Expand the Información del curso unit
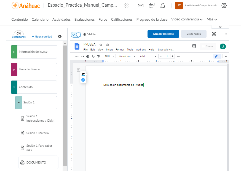The image size is (241, 171). point(14,52)
